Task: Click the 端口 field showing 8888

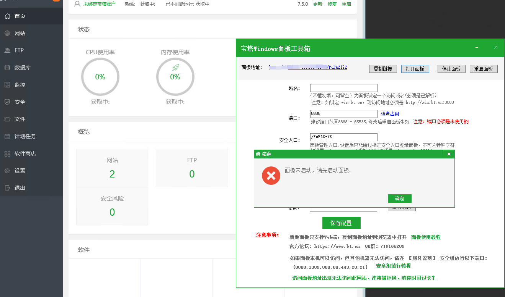Action: [x=344, y=114]
